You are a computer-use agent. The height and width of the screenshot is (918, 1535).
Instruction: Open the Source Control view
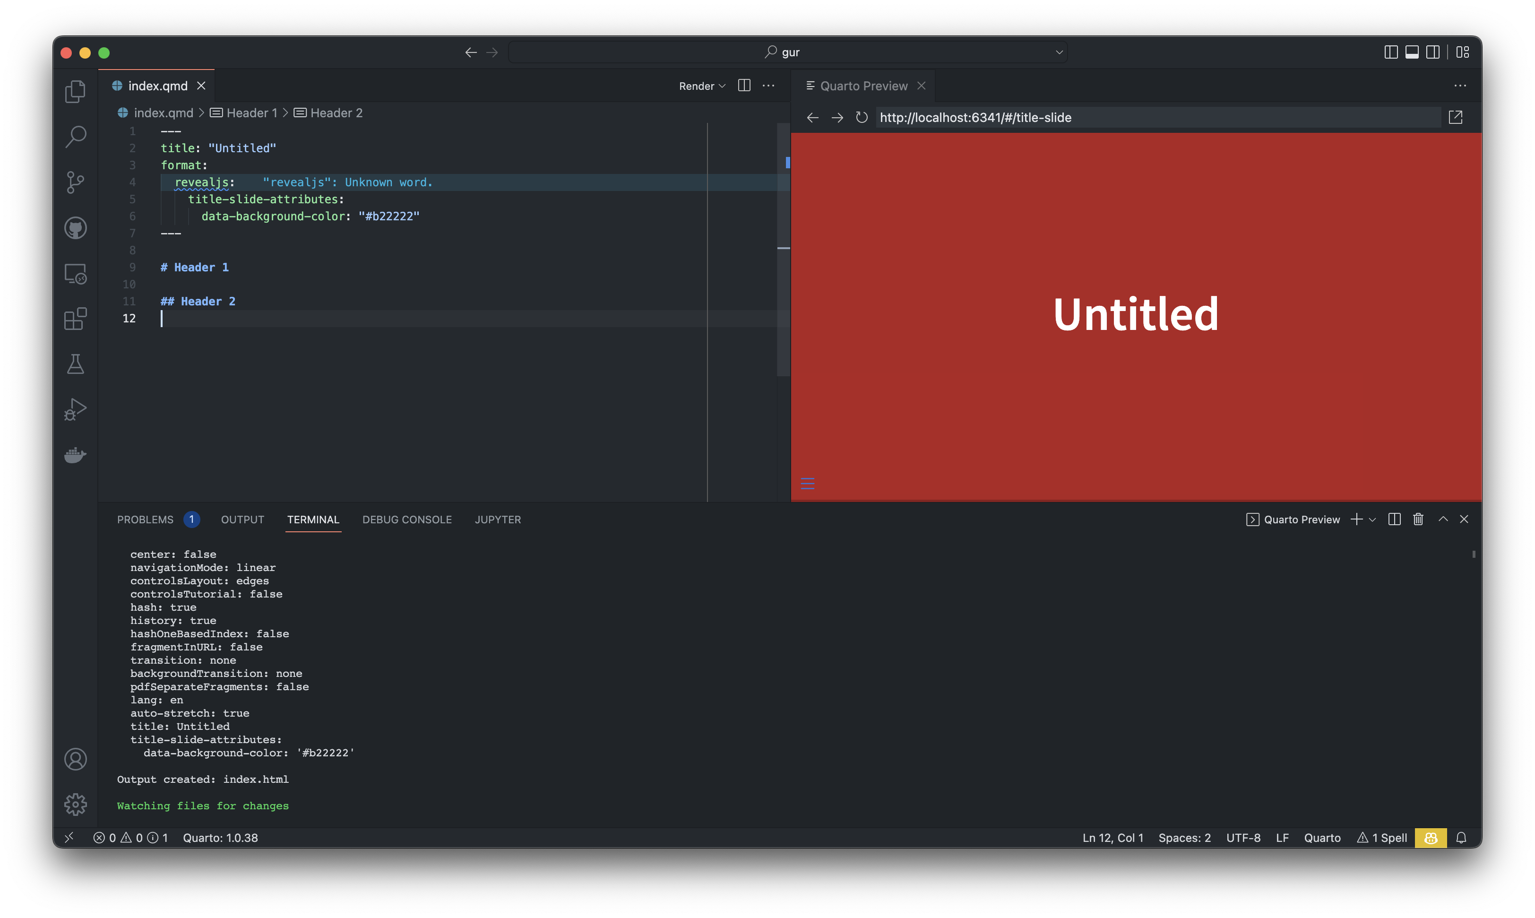tap(76, 182)
